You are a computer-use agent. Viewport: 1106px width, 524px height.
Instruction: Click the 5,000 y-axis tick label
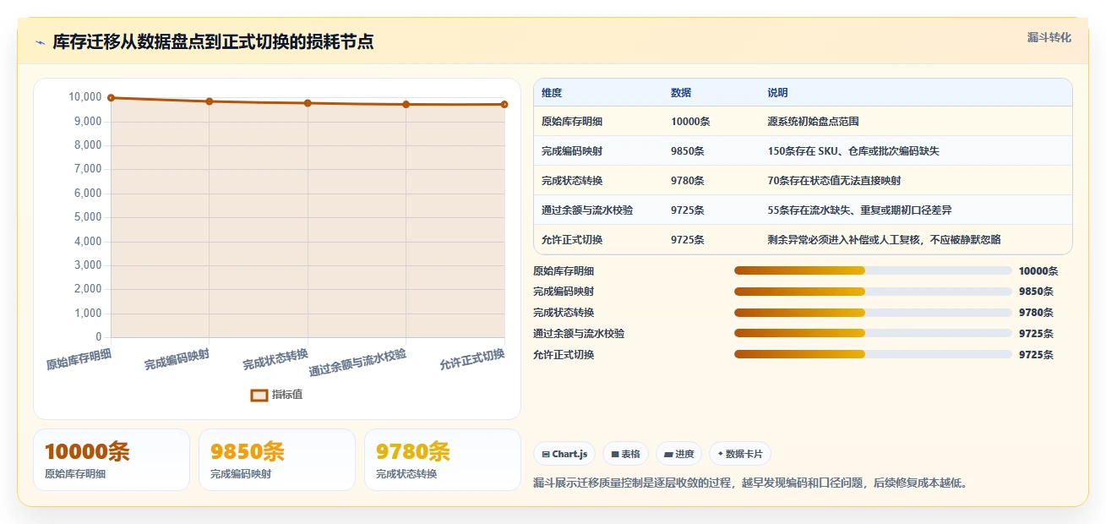click(x=87, y=217)
